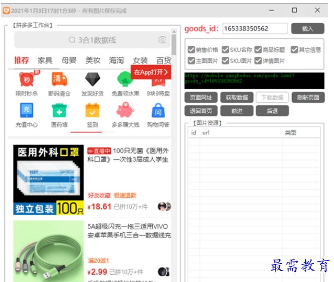Open the 购物问答 shopping bag icon
334x282 pixels.
[x=158, y=110]
